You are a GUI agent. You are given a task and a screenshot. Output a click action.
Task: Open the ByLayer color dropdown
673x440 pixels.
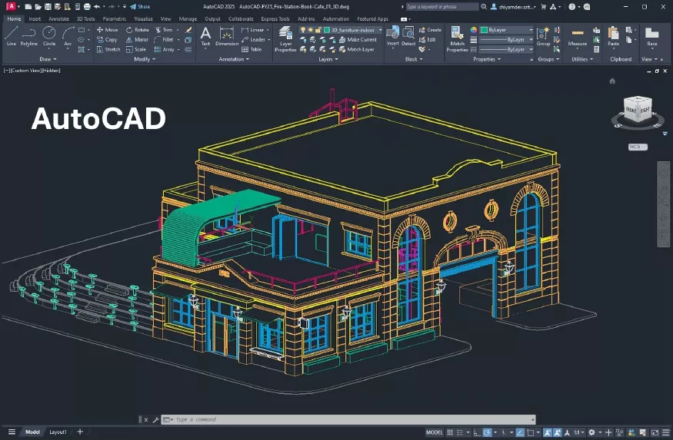point(508,30)
